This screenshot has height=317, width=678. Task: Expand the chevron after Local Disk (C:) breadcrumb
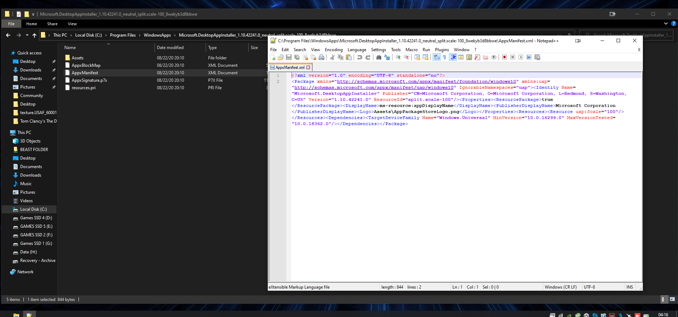pos(106,35)
